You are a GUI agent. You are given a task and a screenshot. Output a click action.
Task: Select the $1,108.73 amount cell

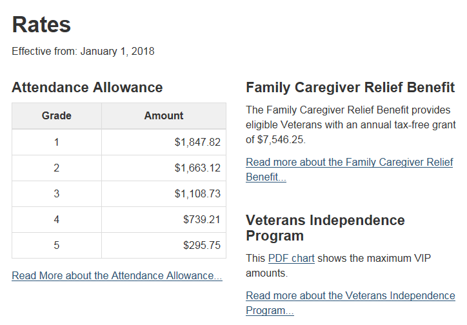click(164, 194)
